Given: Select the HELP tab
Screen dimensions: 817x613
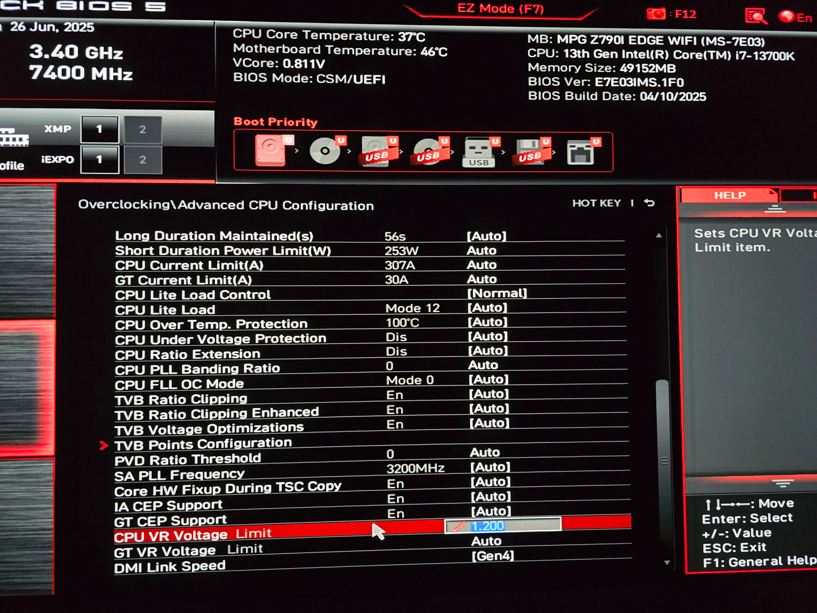Looking at the screenshot, I should point(730,195).
